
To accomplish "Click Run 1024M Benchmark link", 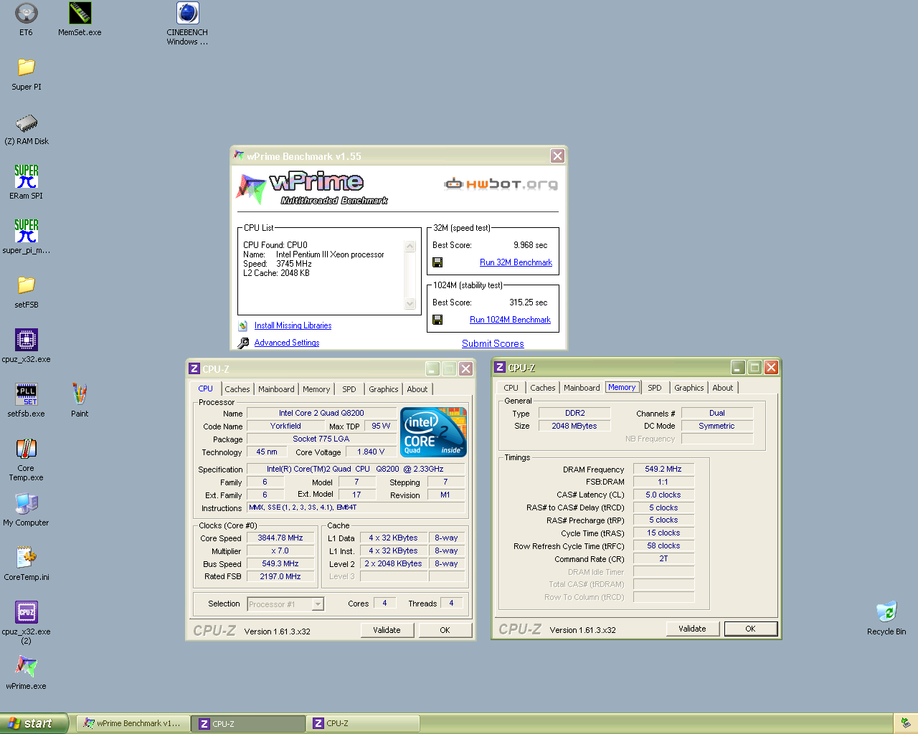I will 511,320.
